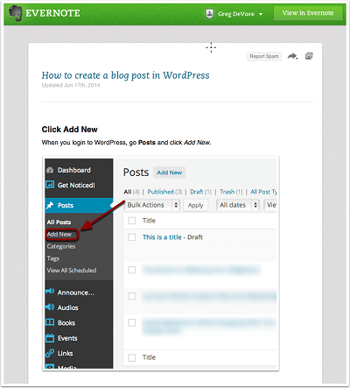Click the note title 'How to create a blog post in WordPress'
This screenshot has height=388, width=350.
click(x=125, y=75)
